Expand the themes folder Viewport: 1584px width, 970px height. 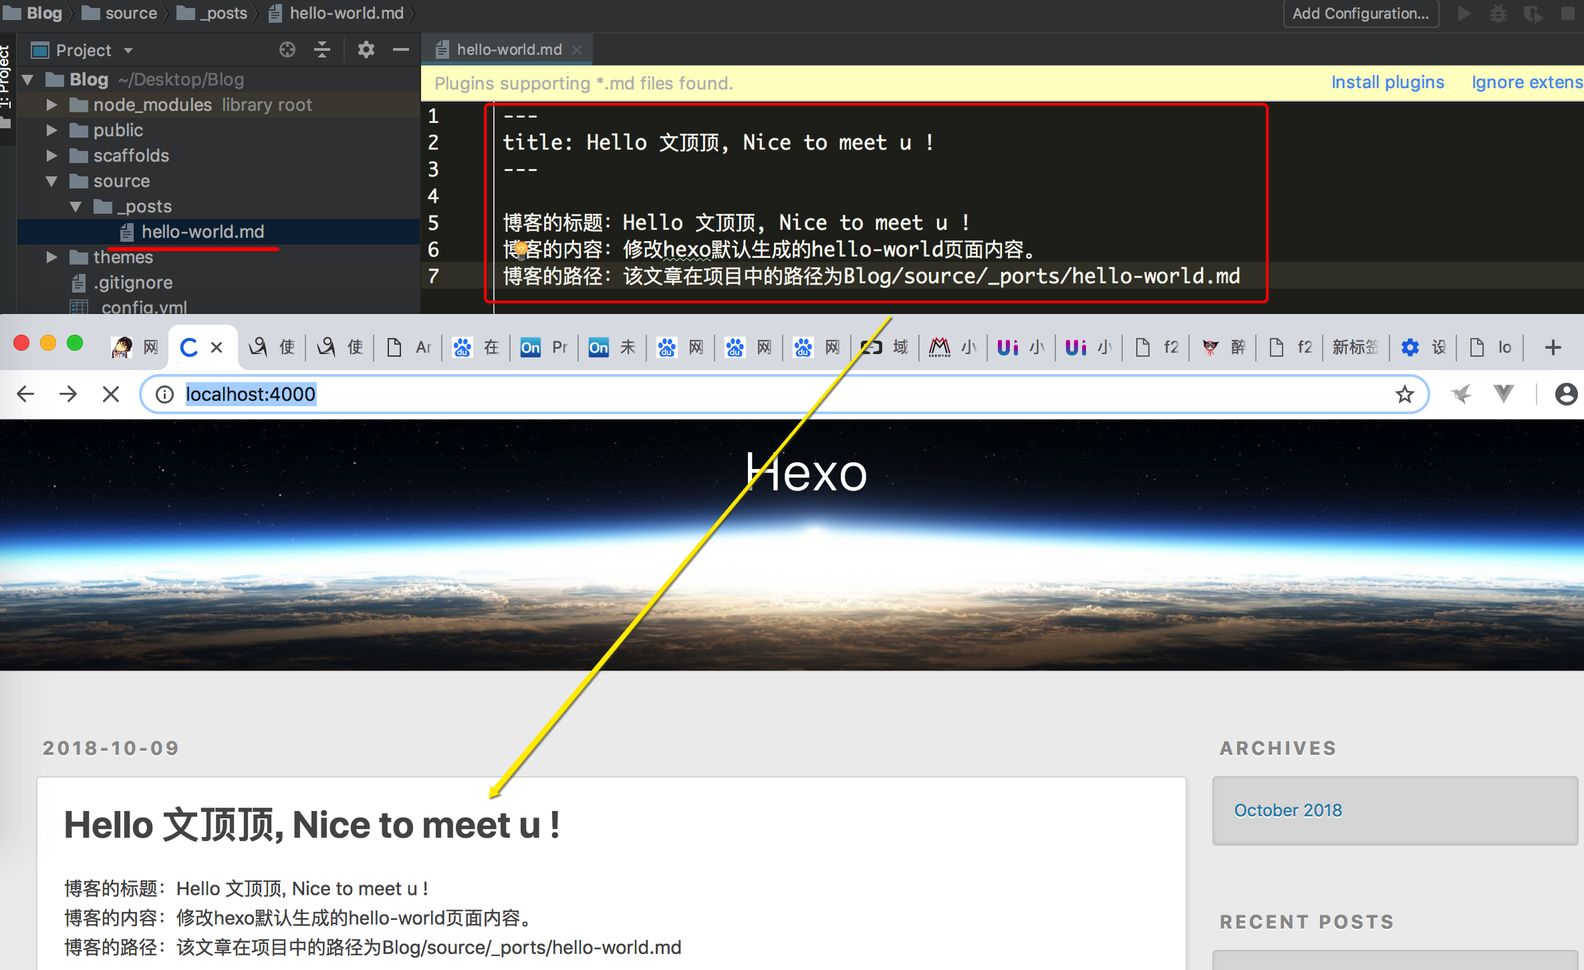[51, 257]
